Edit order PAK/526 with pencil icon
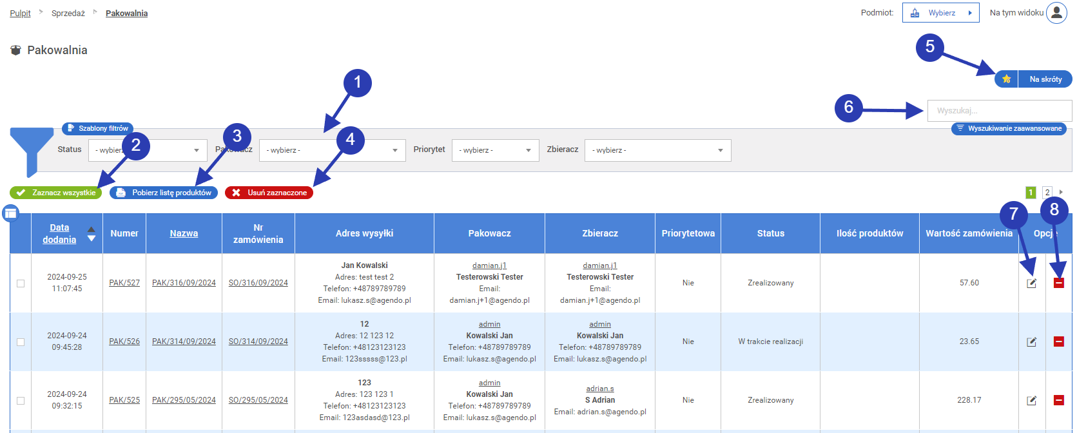 [x=1031, y=342]
